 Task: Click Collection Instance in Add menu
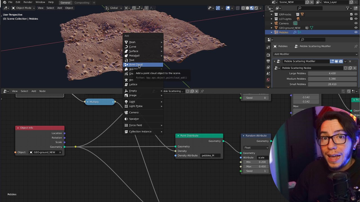(x=143, y=132)
